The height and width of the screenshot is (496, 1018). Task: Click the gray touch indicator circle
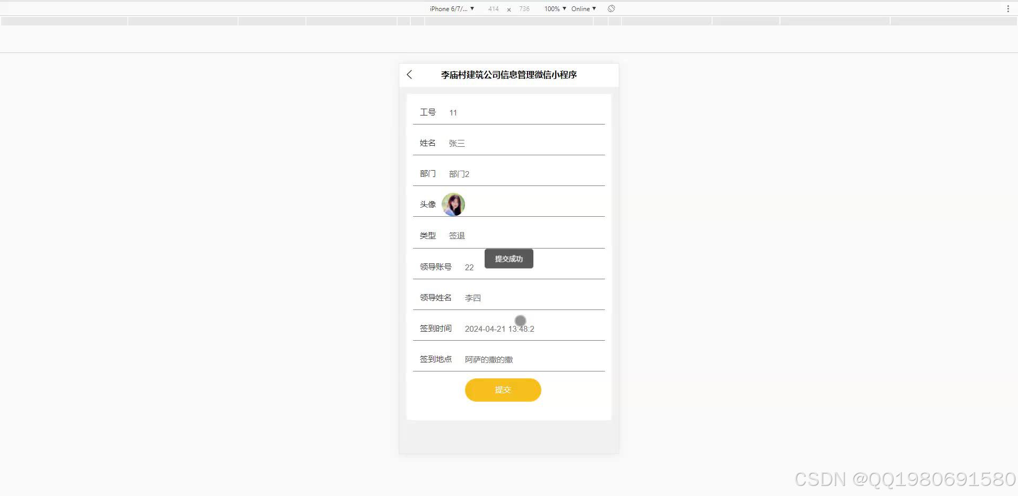point(520,321)
